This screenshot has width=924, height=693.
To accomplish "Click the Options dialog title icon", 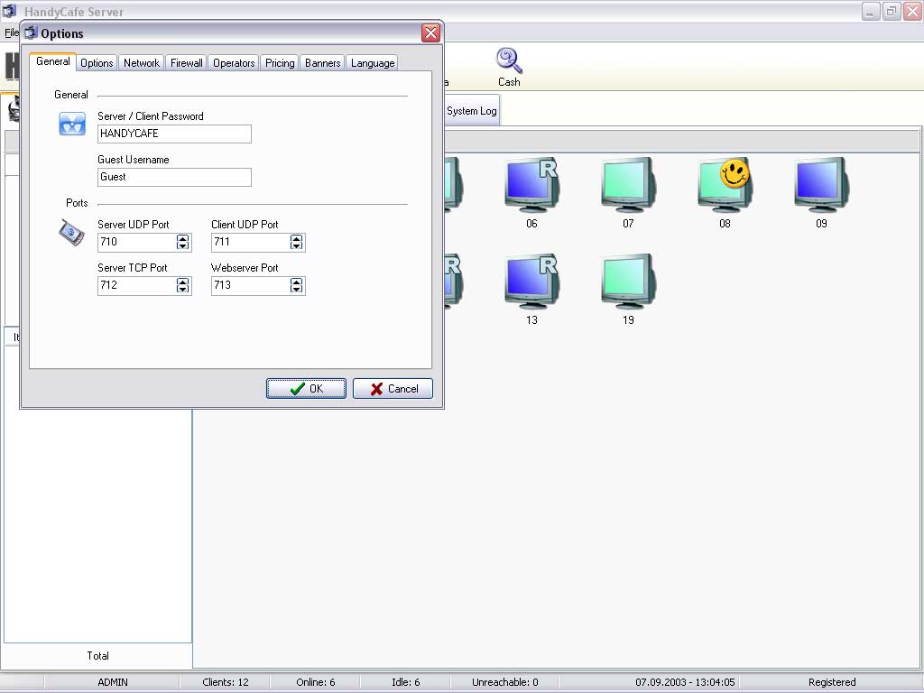I will (31, 33).
